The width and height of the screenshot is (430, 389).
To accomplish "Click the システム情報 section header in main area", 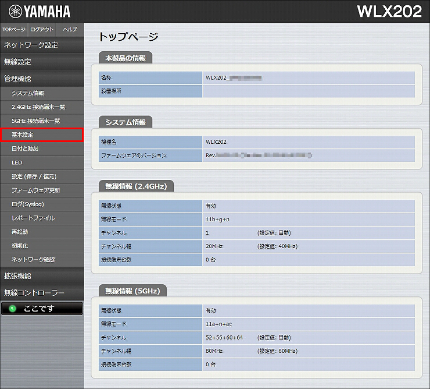I will [x=126, y=122].
